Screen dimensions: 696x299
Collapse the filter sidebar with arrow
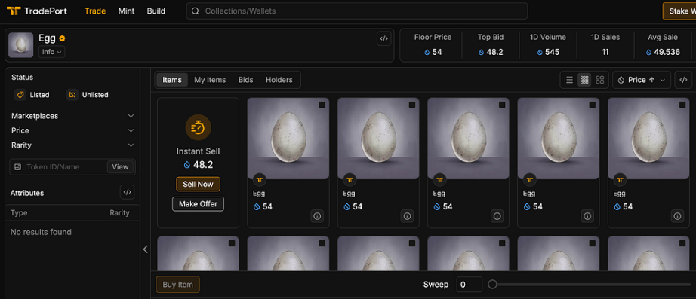click(145, 249)
